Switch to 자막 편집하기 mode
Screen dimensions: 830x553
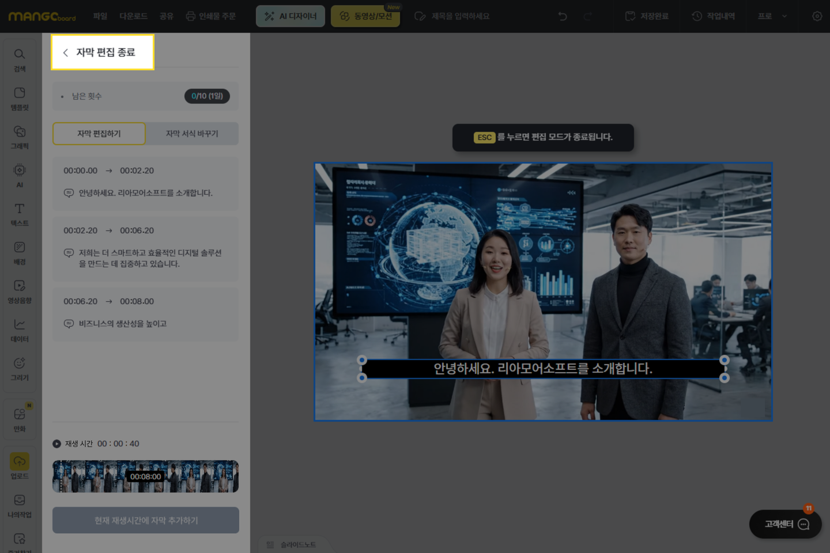coord(99,134)
